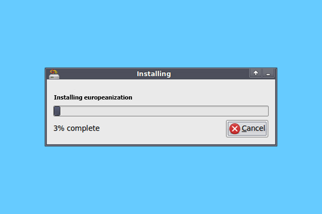Click the up-arrow shade button in title bar

255,73
